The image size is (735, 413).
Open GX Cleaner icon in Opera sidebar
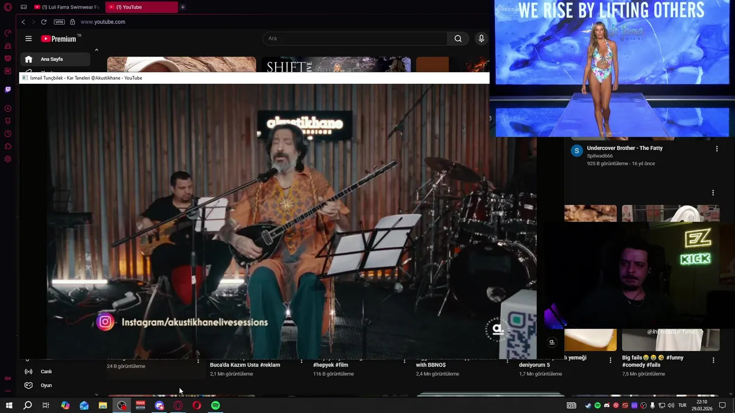click(8, 46)
